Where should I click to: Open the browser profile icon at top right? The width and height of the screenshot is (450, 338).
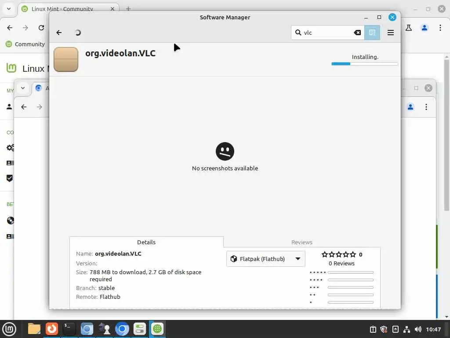[x=424, y=28]
